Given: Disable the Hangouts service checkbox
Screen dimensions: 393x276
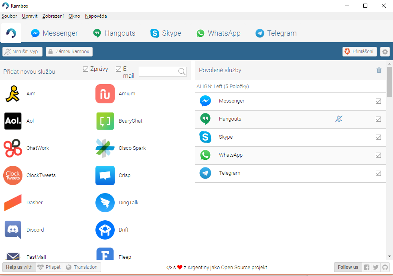Looking at the screenshot, I should point(379,119).
